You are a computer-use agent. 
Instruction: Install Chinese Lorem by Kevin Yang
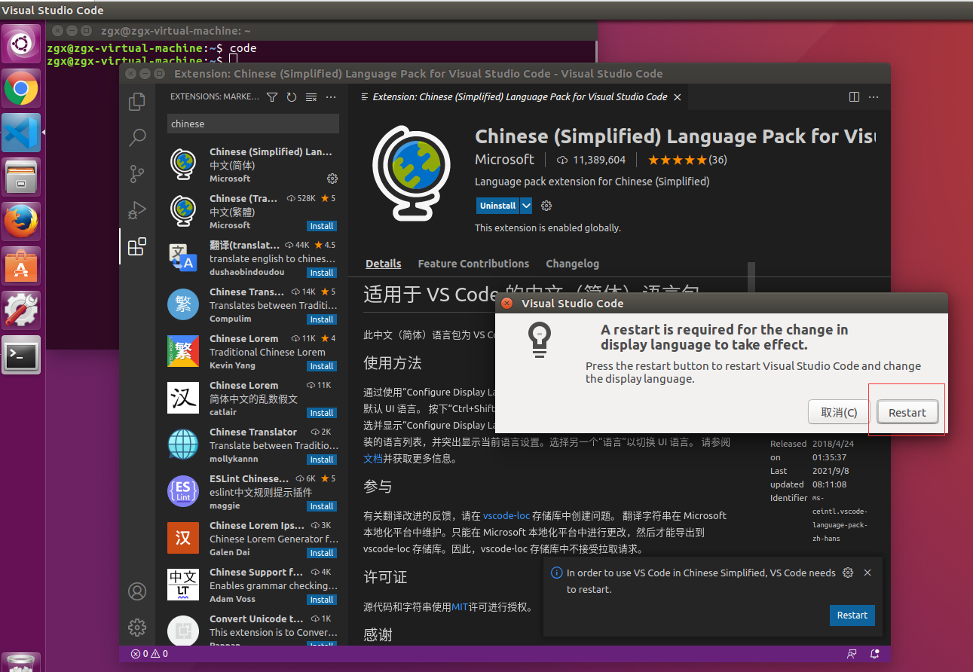click(322, 366)
